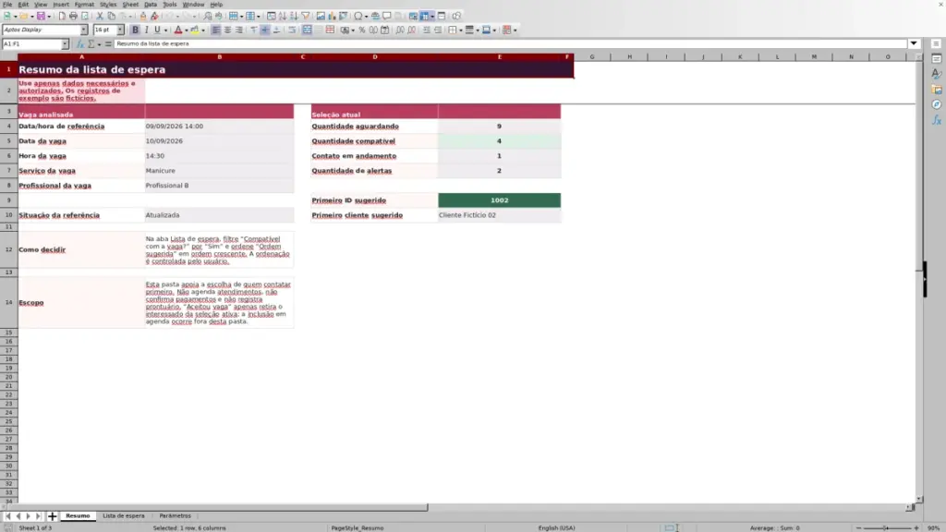
Task: Click the AutoFilter funnel icon
Action: point(305,16)
